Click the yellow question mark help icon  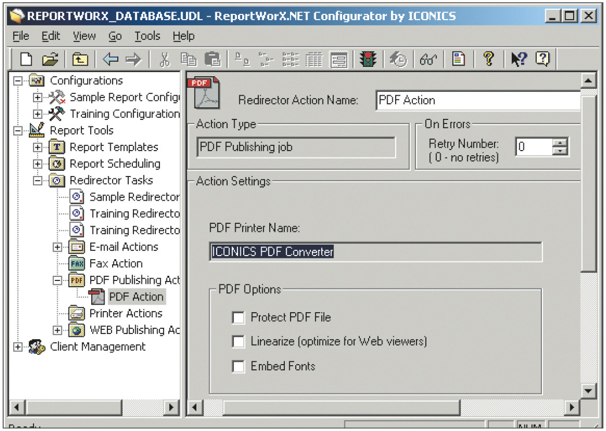pos(489,59)
